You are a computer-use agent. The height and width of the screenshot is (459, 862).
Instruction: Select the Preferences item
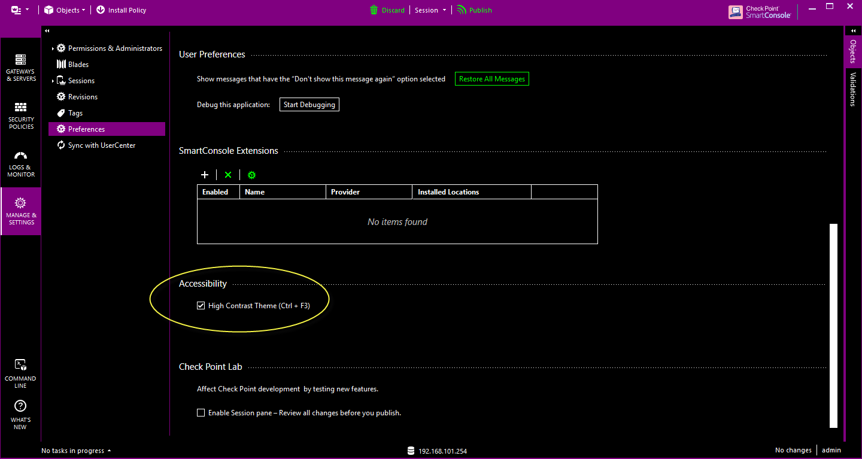(107, 129)
